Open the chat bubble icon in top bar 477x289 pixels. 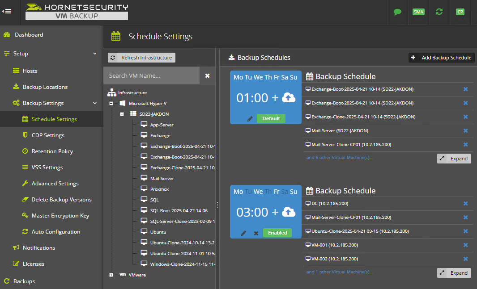[x=397, y=12]
